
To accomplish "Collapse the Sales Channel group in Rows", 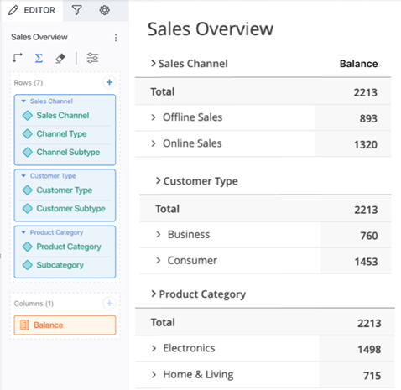I will coord(23,101).
